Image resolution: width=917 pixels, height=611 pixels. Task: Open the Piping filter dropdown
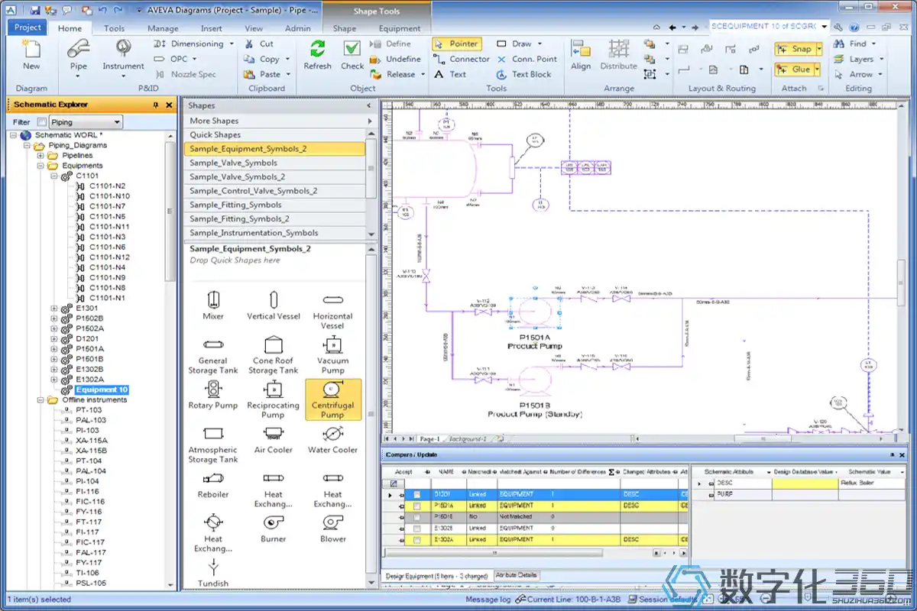coord(117,122)
